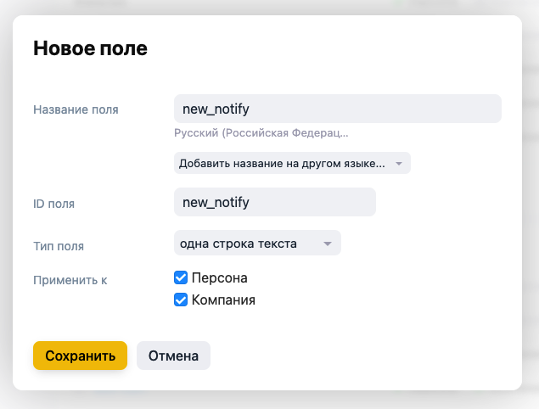This screenshot has height=409, width=539.
Task: Click the 'Название поля' label
Action: (76, 109)
